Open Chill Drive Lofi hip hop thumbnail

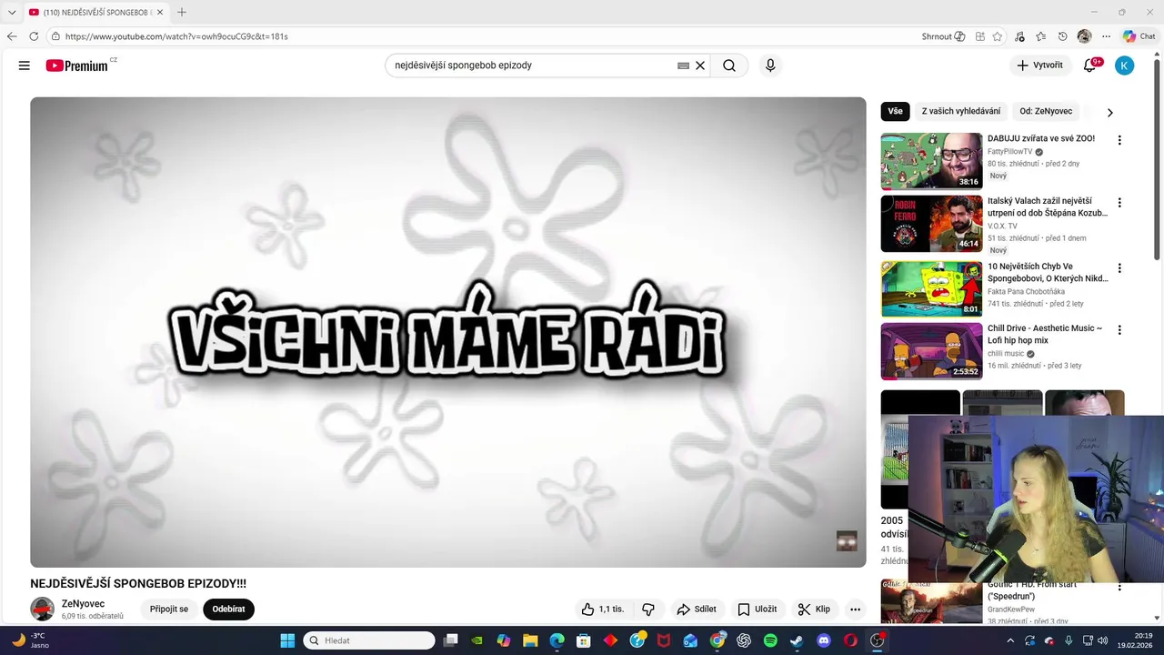[931, 351]
